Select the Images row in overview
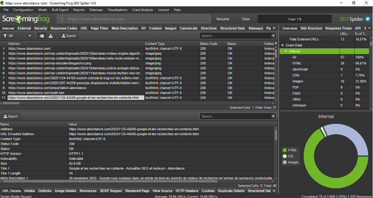Viewport: 373px width, 198px height. [325, 82]
